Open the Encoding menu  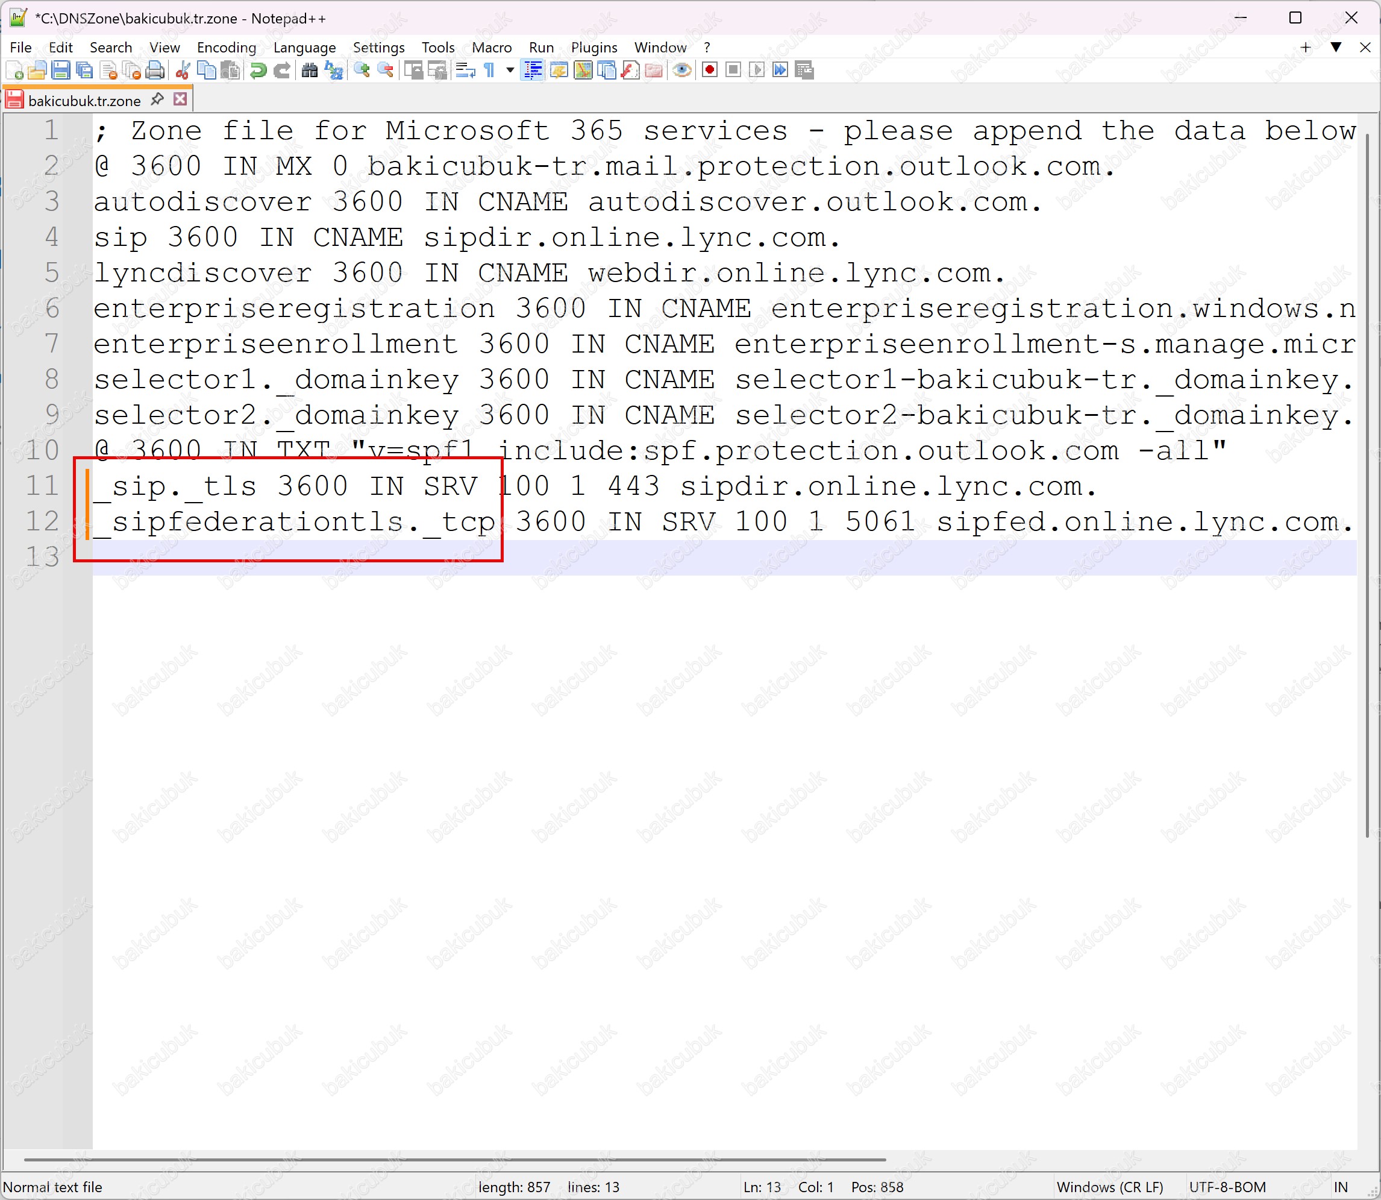[227, 48]
